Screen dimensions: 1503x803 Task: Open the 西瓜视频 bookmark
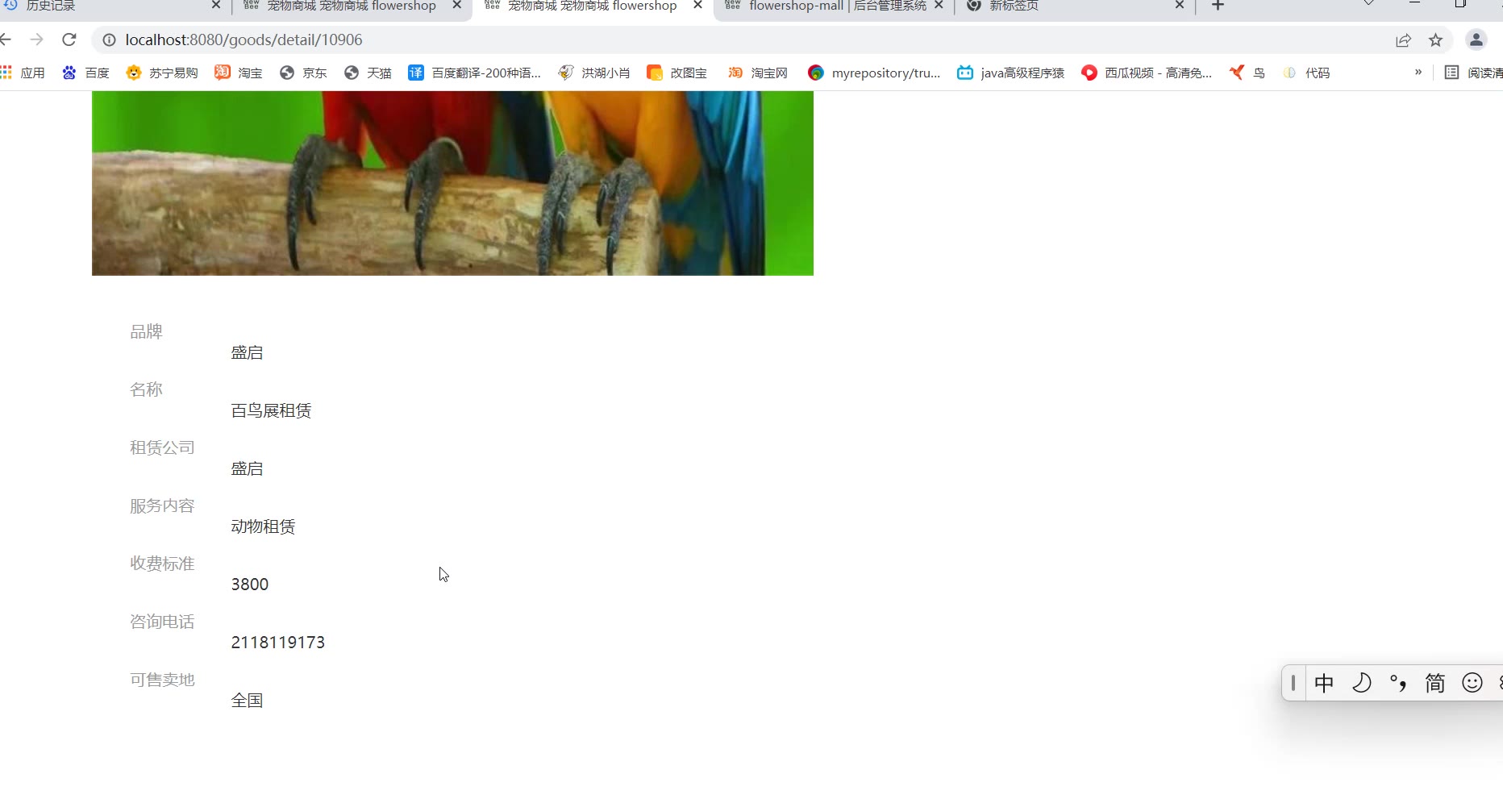click(1147, 73)
